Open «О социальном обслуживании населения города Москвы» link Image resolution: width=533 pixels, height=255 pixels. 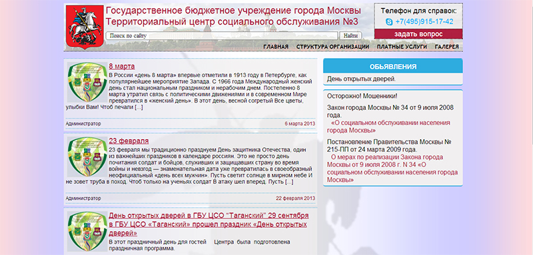pos(388,127)
